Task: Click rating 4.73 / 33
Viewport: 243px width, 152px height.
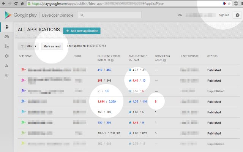Action: click(137, 70)
